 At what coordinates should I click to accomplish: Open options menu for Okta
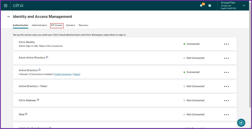[226, 115]
